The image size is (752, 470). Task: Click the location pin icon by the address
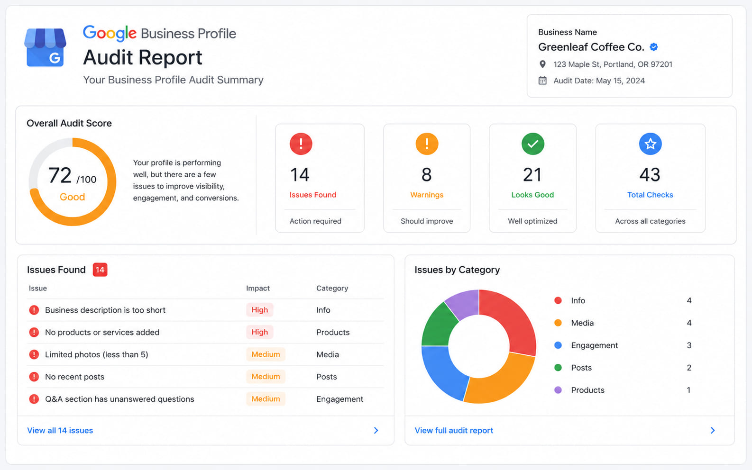[543, 64]
